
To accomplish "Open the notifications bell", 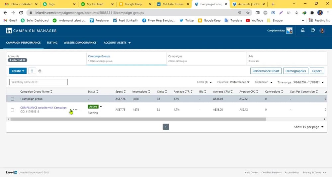I will pos(303,30).
